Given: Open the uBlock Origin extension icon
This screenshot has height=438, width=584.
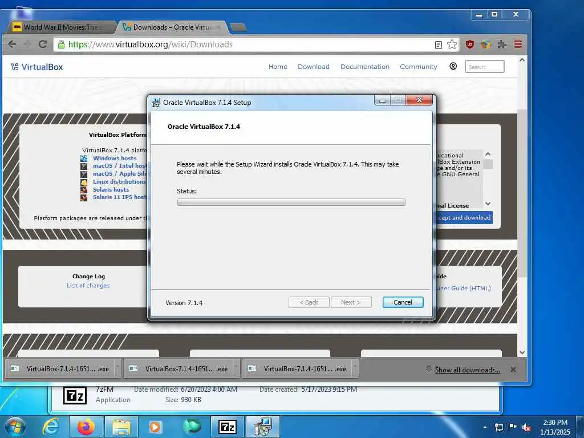Looking at the screenshot, I should click(x=470, y=44).
